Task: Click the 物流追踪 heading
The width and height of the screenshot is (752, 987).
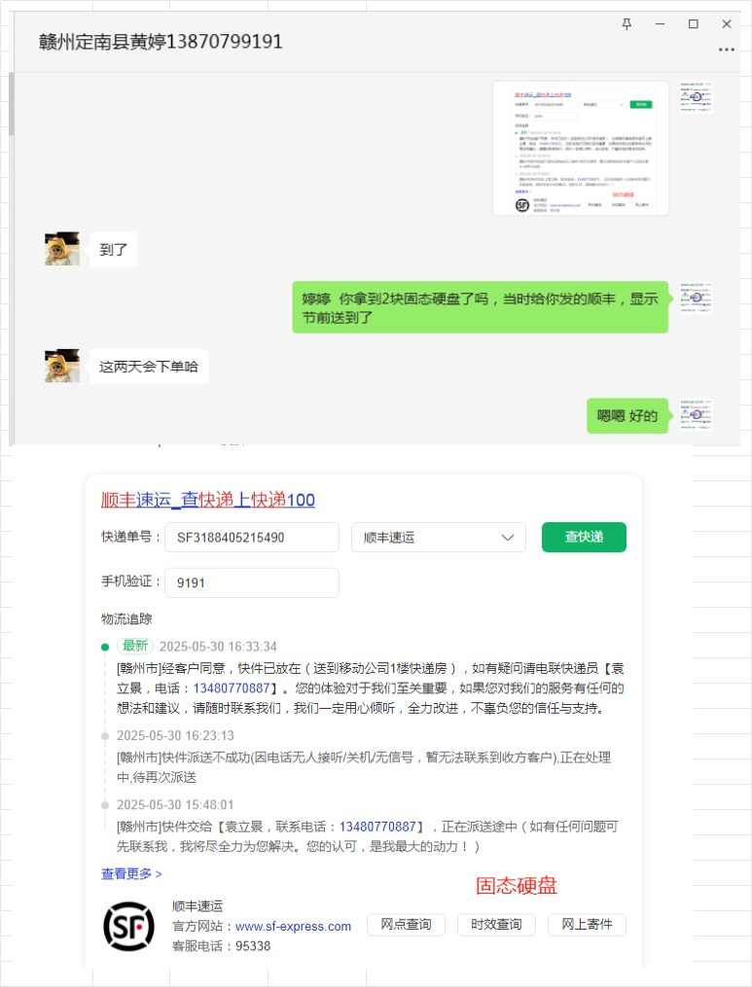Action: pyautogui.click(x=126, y=618)
